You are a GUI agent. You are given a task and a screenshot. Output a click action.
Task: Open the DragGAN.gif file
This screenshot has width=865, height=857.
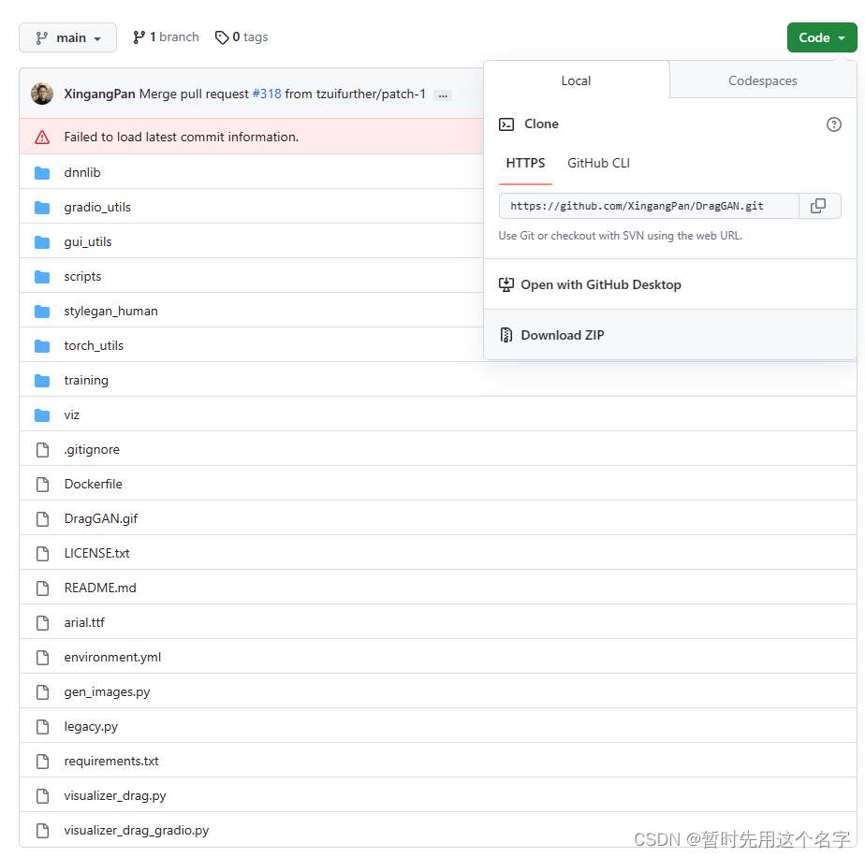[x=101, y=519]
